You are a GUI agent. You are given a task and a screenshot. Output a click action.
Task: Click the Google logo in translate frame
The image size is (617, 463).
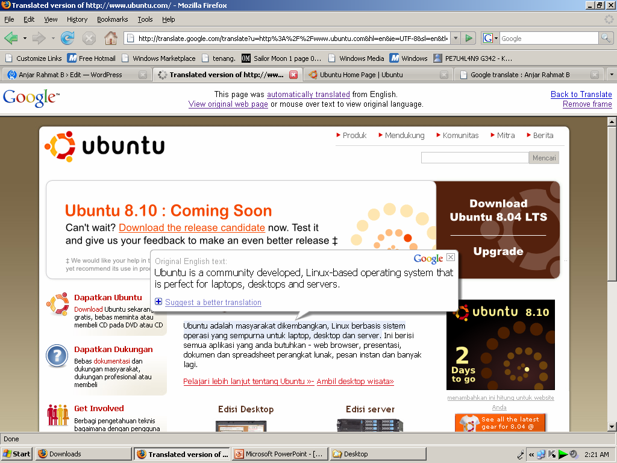31,98
